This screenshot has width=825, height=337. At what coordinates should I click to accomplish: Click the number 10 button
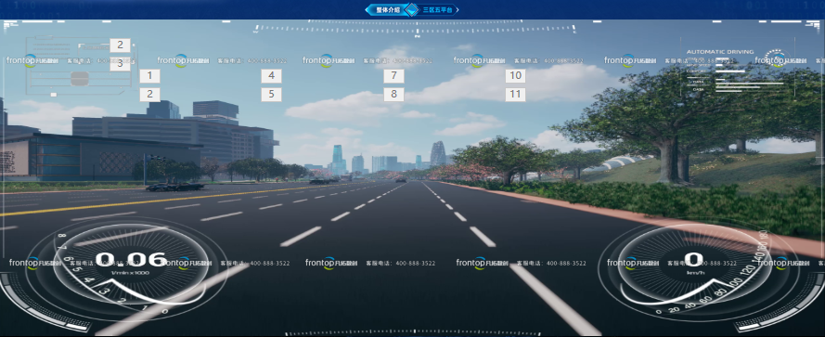click(516, 76)
